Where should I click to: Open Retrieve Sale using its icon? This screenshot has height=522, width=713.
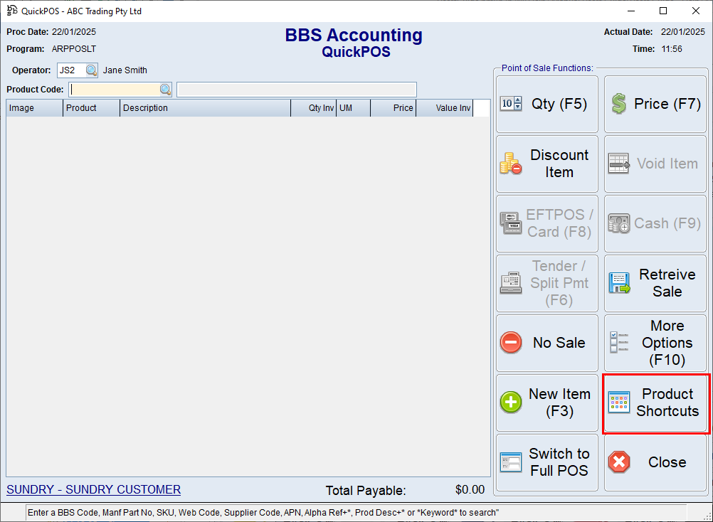[x=618, y=282]
